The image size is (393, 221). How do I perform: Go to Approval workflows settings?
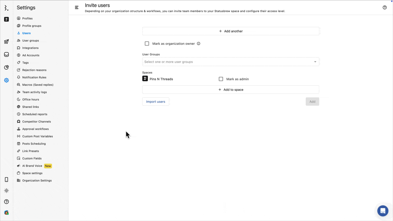click(x=35, y=129)
